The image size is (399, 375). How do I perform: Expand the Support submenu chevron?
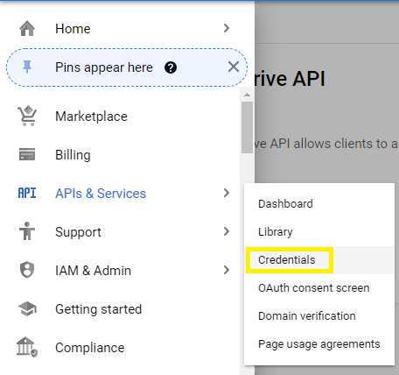coord(227,231)
